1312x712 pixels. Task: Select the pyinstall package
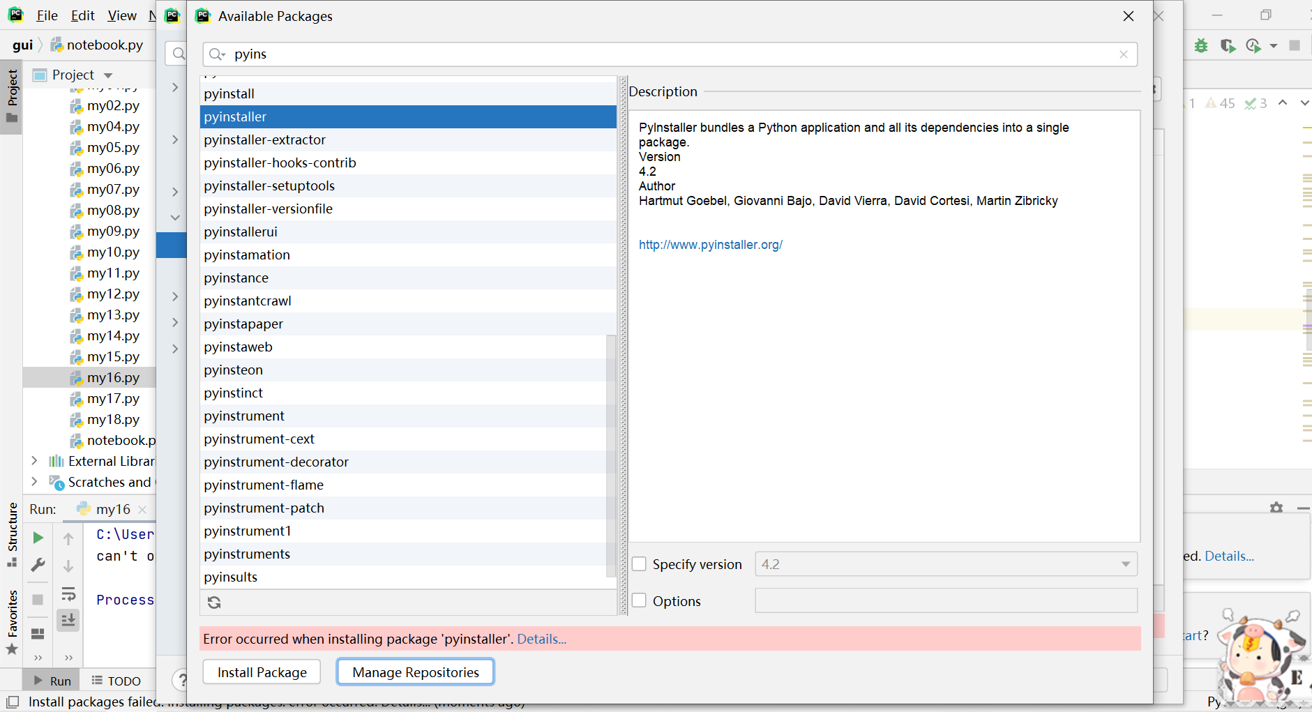tap(408, 93)
